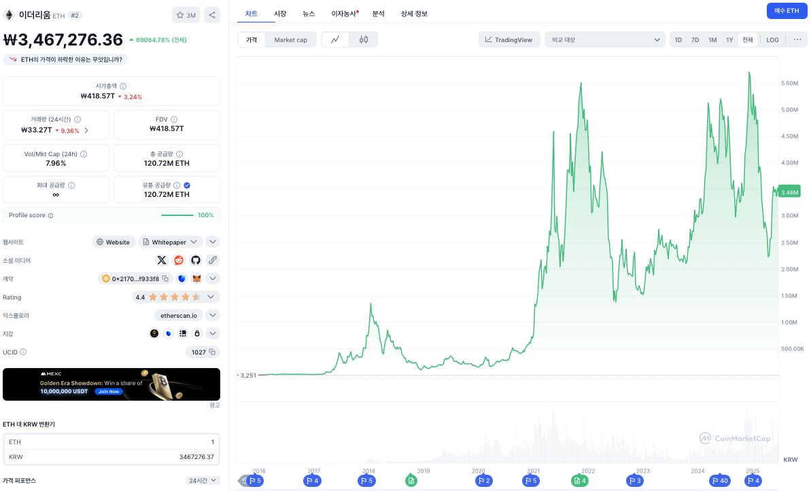Toggle the LOG scale on the chart
This screenshot has height=491, width=811.
(772, 40)
